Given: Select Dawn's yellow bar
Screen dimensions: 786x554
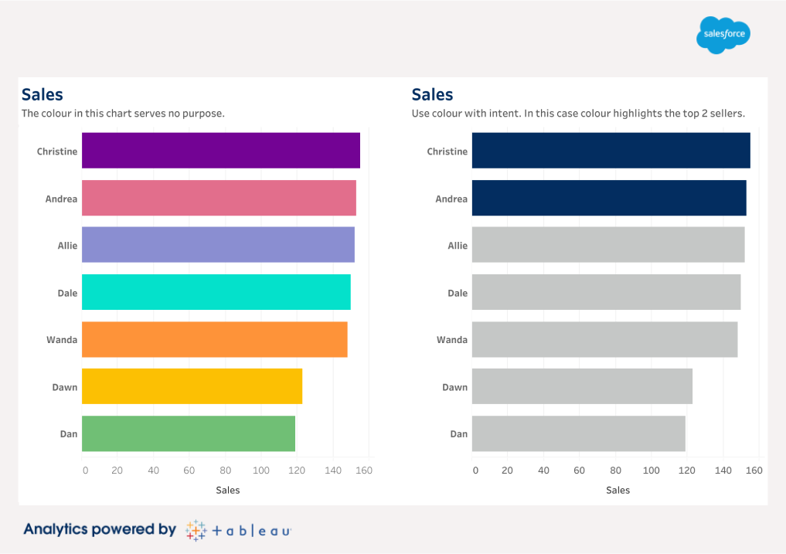Looking at the screenshot, I should pyautogui.click(x=192, y=386).
